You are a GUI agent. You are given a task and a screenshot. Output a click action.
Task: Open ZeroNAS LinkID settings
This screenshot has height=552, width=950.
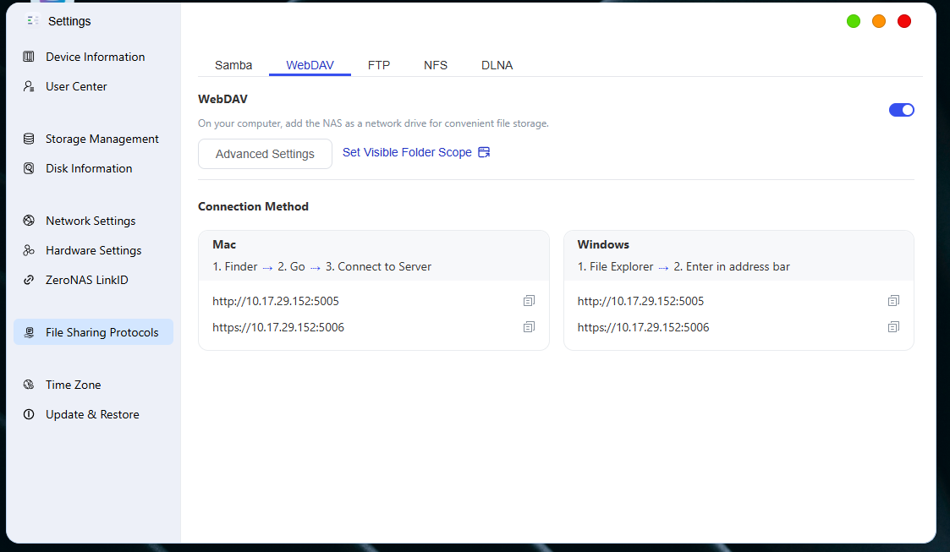click(94, 281)
